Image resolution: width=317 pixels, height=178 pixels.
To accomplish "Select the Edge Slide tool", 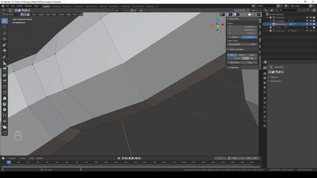I will [x=4, y=115].
